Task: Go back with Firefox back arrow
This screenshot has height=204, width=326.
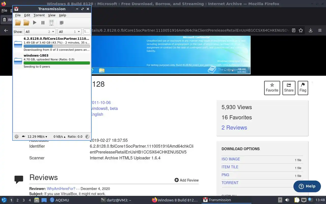Action: (6, 30)
